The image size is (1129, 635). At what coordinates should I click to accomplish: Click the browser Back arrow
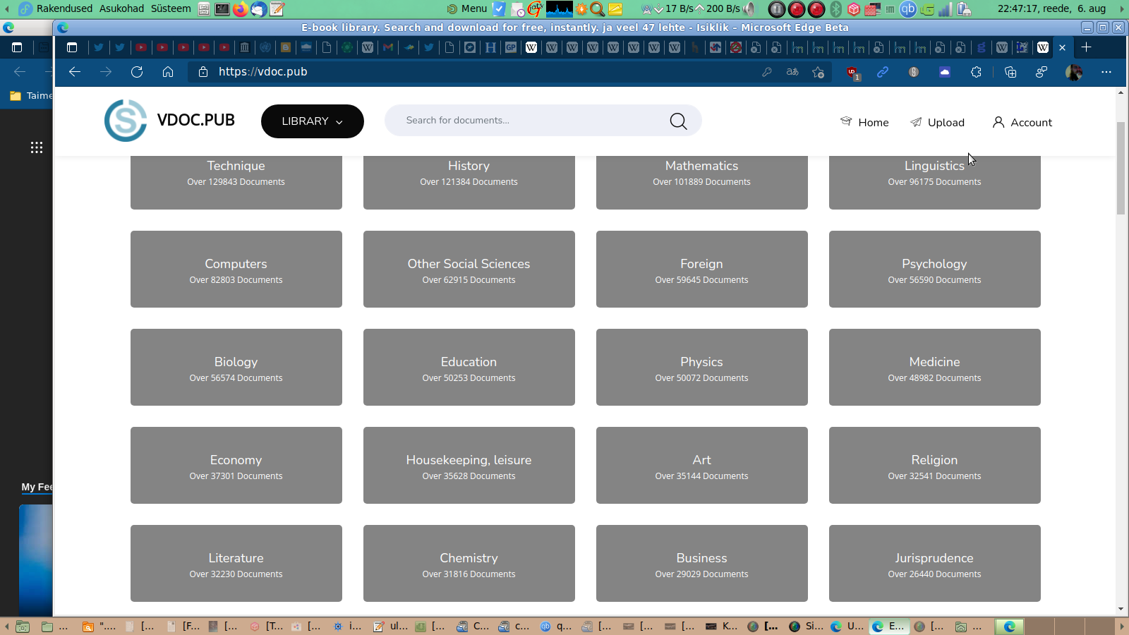tap(75, 72)
